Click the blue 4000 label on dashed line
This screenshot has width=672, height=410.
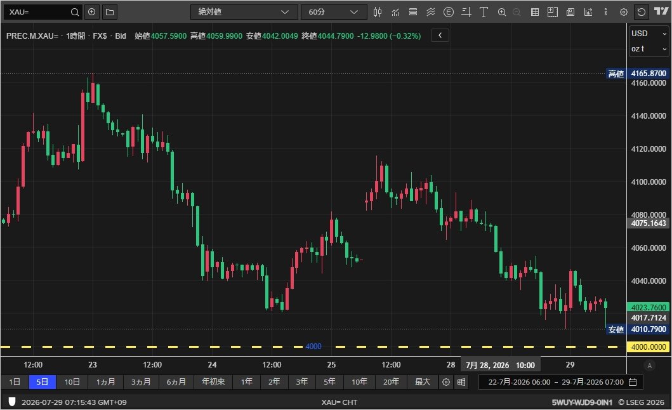(313, 347)
